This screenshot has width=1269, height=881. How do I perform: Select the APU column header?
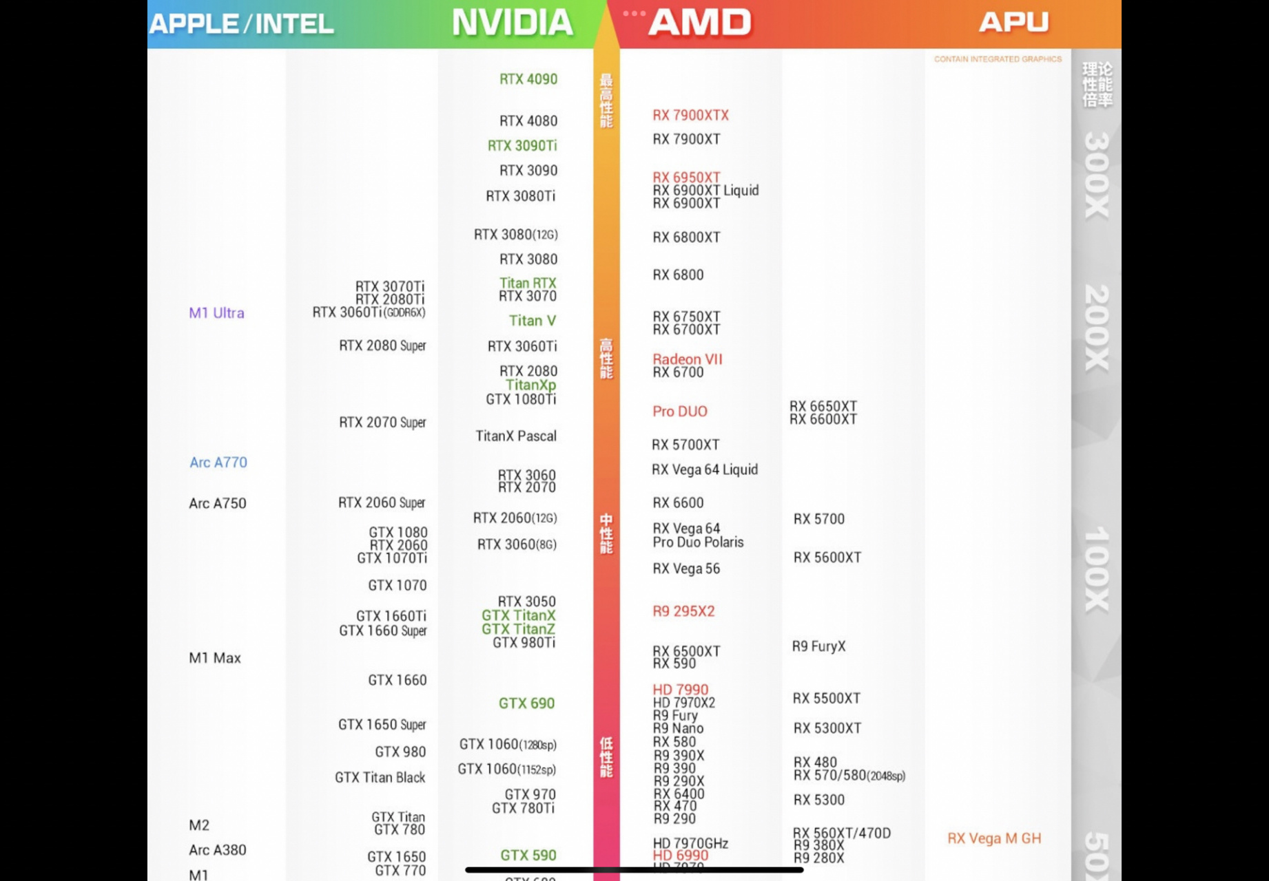pos(1013,23)
